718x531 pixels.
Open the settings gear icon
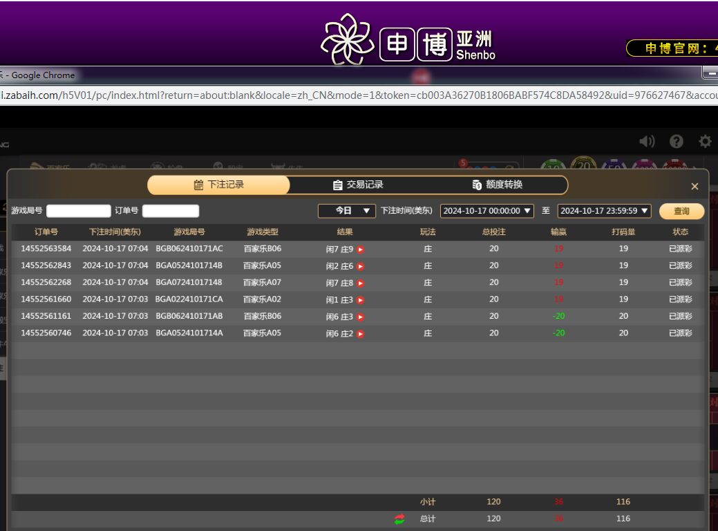pos(705,142)
